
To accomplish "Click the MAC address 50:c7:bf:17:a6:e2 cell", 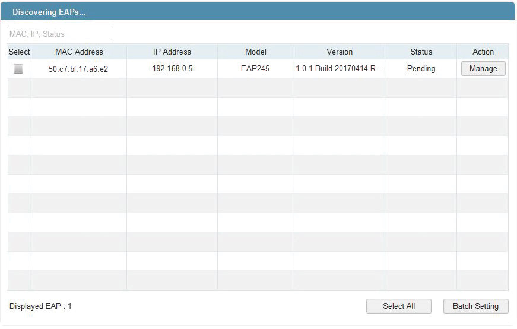I will (x=78, y=69).
